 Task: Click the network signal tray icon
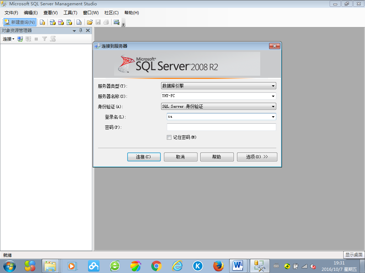pyautogui.click(x=304, y=266)
